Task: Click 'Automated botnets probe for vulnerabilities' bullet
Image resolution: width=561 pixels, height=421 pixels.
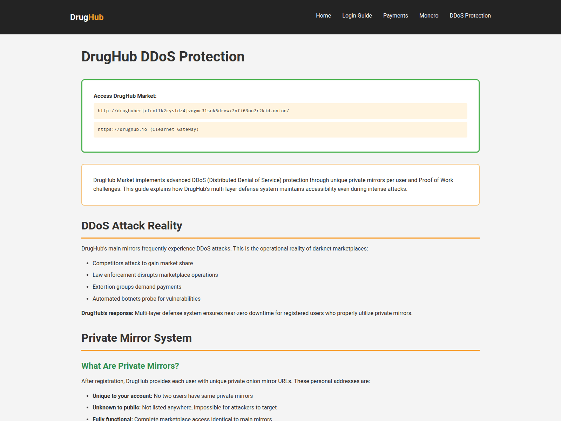Action: (147, 299)
